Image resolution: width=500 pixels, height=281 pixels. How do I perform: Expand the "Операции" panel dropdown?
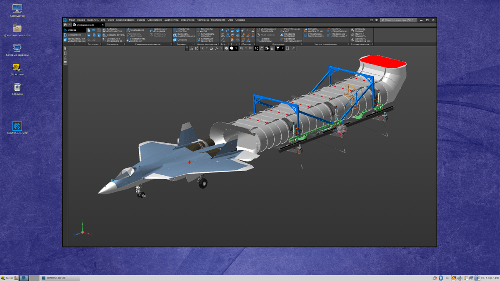[192, 43]
